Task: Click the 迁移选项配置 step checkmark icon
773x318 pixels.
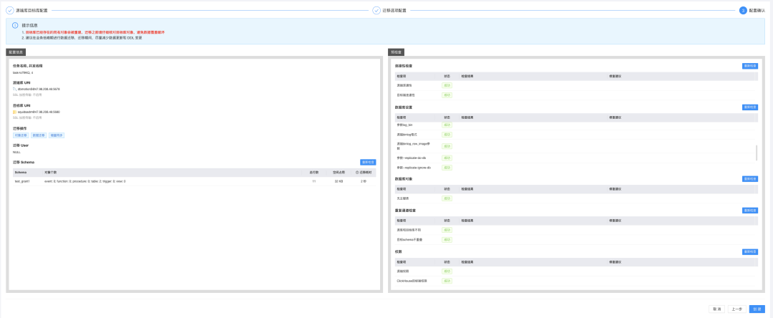Action: pos(376,10)
